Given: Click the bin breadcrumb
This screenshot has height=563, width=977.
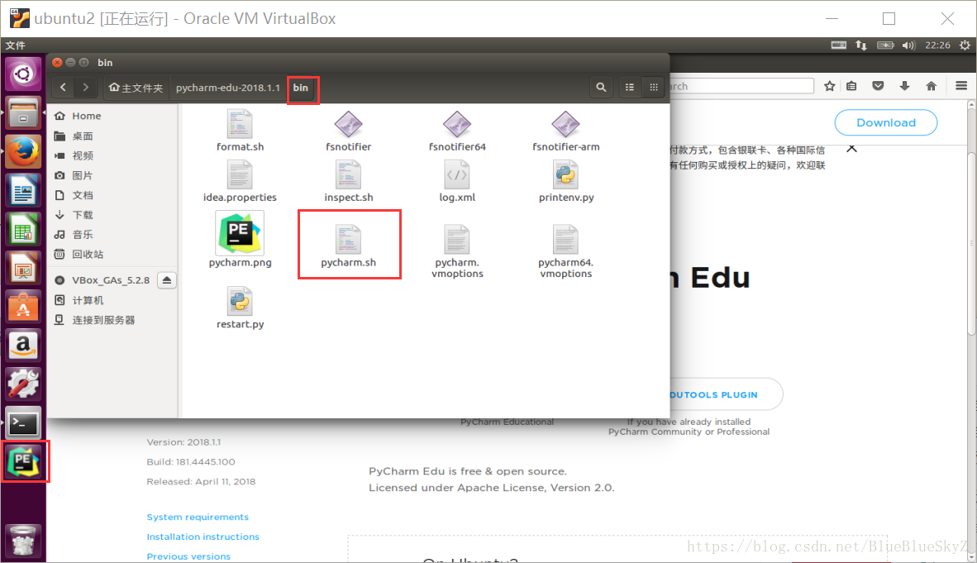Looking at the screenshot, I should [301, 88].
